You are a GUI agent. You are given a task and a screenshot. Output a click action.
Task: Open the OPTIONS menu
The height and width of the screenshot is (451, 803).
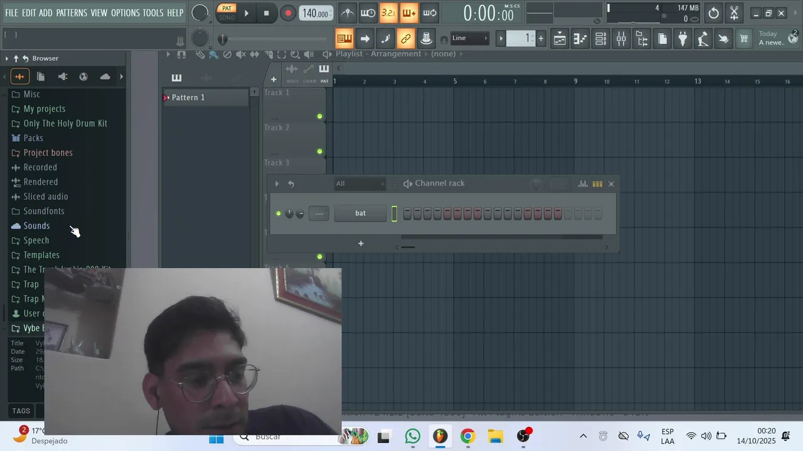pyautogui.click(x=125, y=13)
